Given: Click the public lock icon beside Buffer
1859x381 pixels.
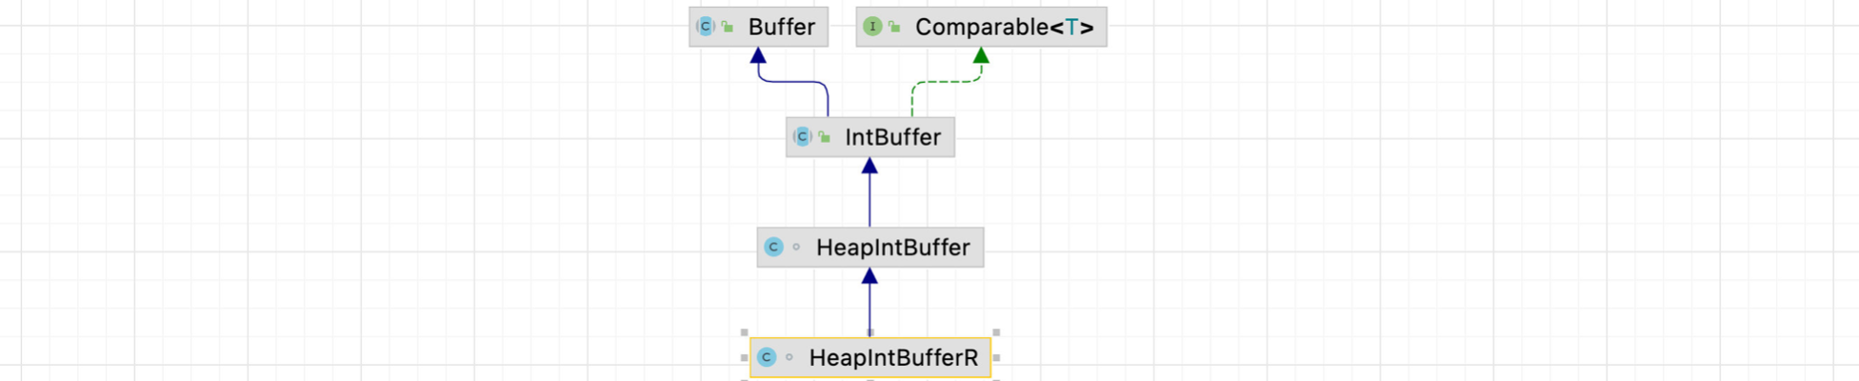Looking at the screenshot, I should coord(728,27).
